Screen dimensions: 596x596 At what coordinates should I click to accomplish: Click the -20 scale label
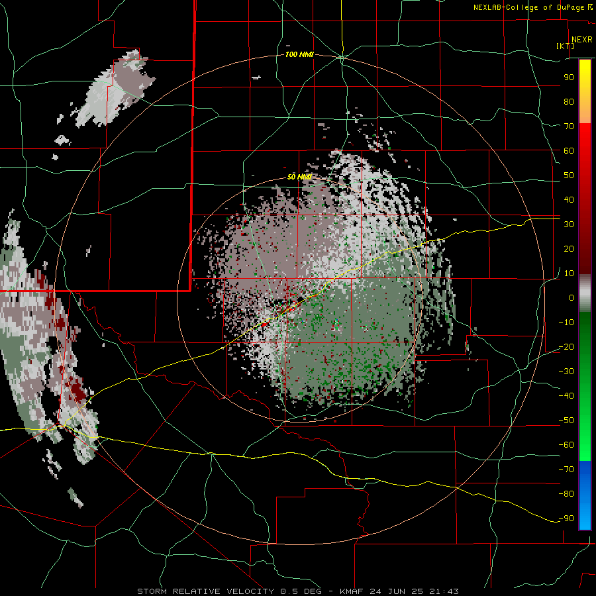click(566, 346)
